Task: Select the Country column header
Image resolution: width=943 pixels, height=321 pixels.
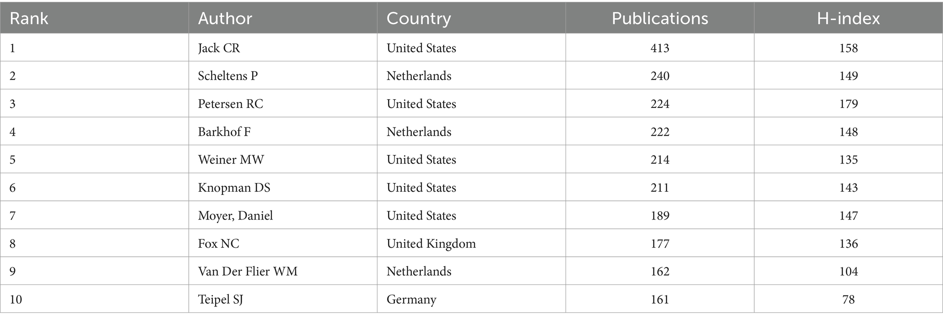Action: pyautogui.click(x=419, y=18)
